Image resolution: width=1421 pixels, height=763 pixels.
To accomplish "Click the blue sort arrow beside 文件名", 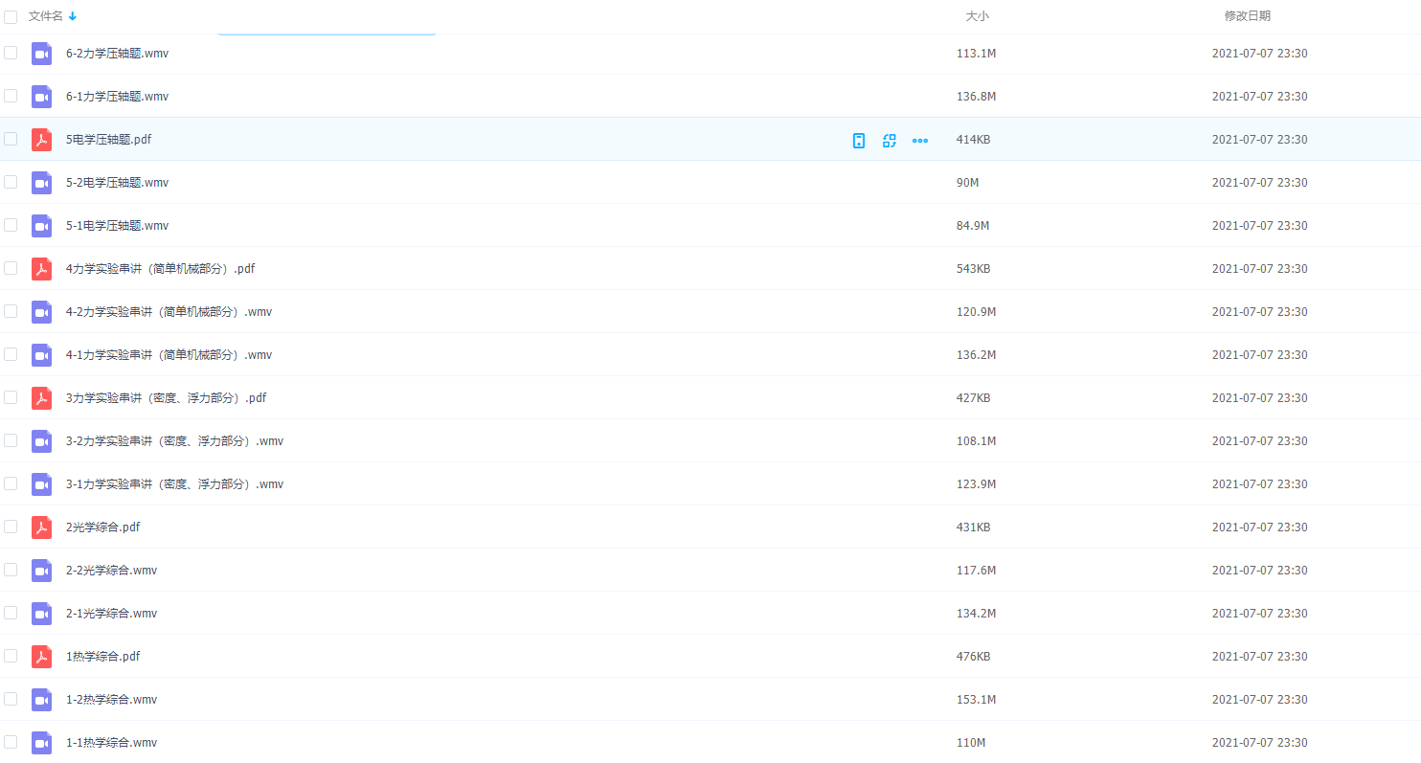I will [73, 16].
